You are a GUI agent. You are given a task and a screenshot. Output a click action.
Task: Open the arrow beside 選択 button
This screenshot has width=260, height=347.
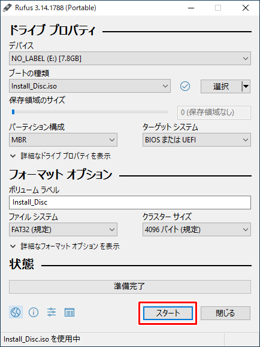pos(246,86)
